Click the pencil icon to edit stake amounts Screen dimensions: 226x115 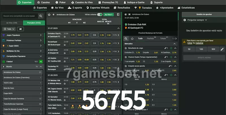pos(222,49)
